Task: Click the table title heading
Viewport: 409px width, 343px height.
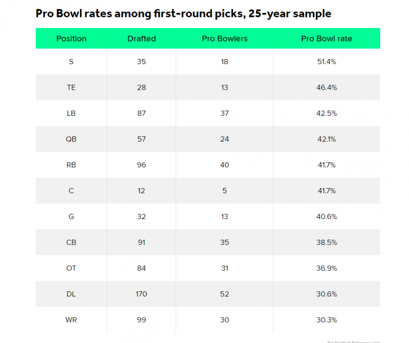Action: click(183, 14)
